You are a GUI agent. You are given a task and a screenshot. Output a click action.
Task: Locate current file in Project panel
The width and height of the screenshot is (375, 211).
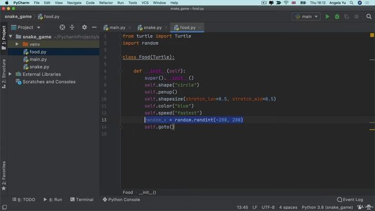pyautogui.click(x=62, y=28)
